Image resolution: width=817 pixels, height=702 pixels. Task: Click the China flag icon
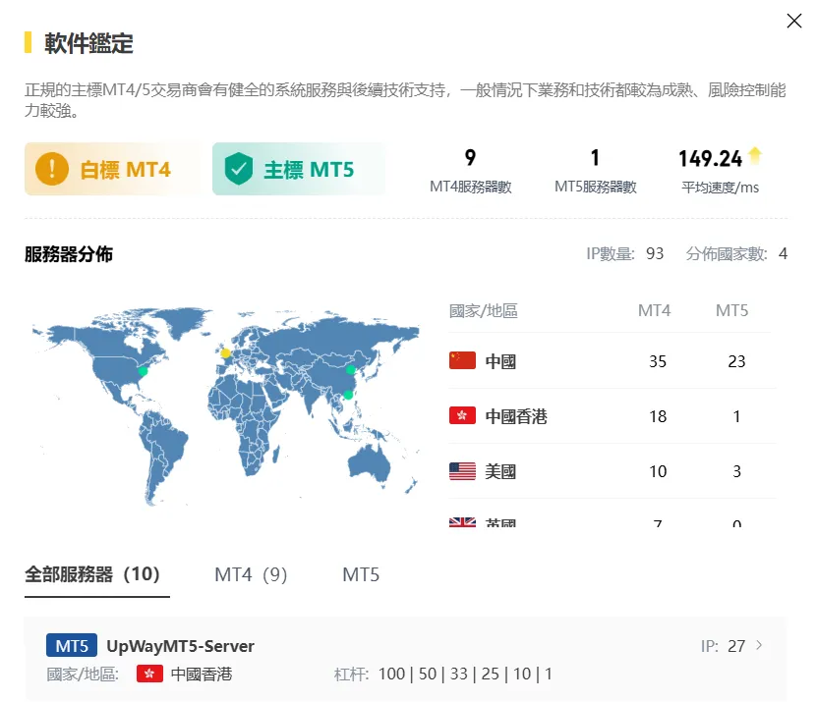(462, 360)
